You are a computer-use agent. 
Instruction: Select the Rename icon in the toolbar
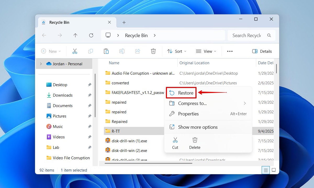tap(122, 51)
